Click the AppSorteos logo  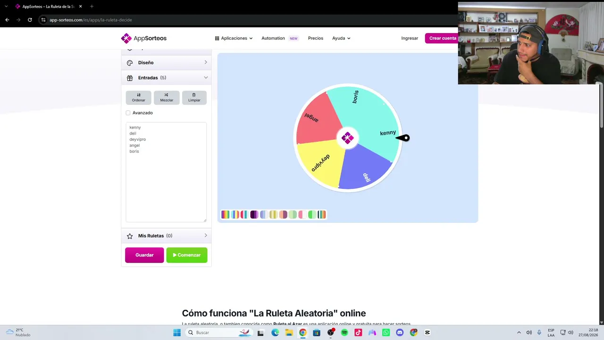click(143, 38)
